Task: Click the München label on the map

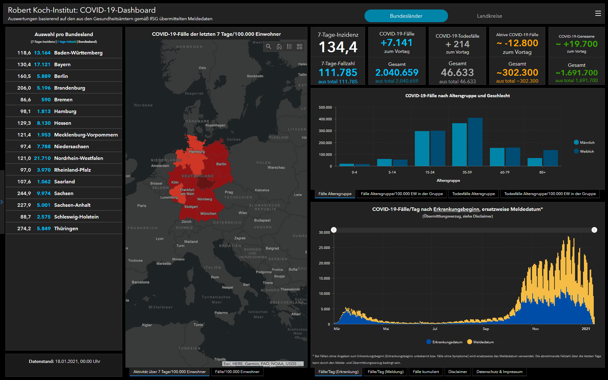Action: [x=208, y=213]
